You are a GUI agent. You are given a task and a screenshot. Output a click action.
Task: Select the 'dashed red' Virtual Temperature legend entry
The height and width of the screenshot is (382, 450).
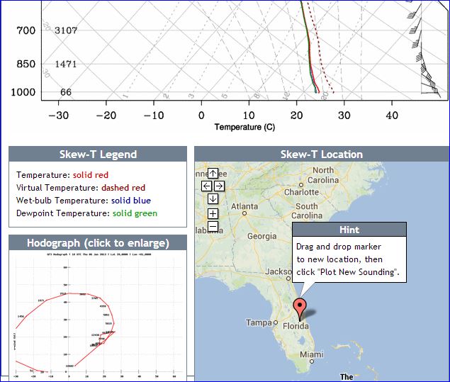coord(123,188)
